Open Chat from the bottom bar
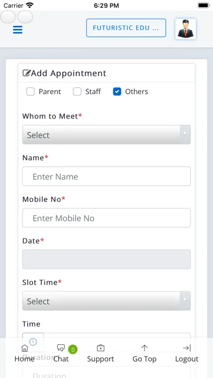The height and width of the screenshot is (378, 213). tap(61, 348)
